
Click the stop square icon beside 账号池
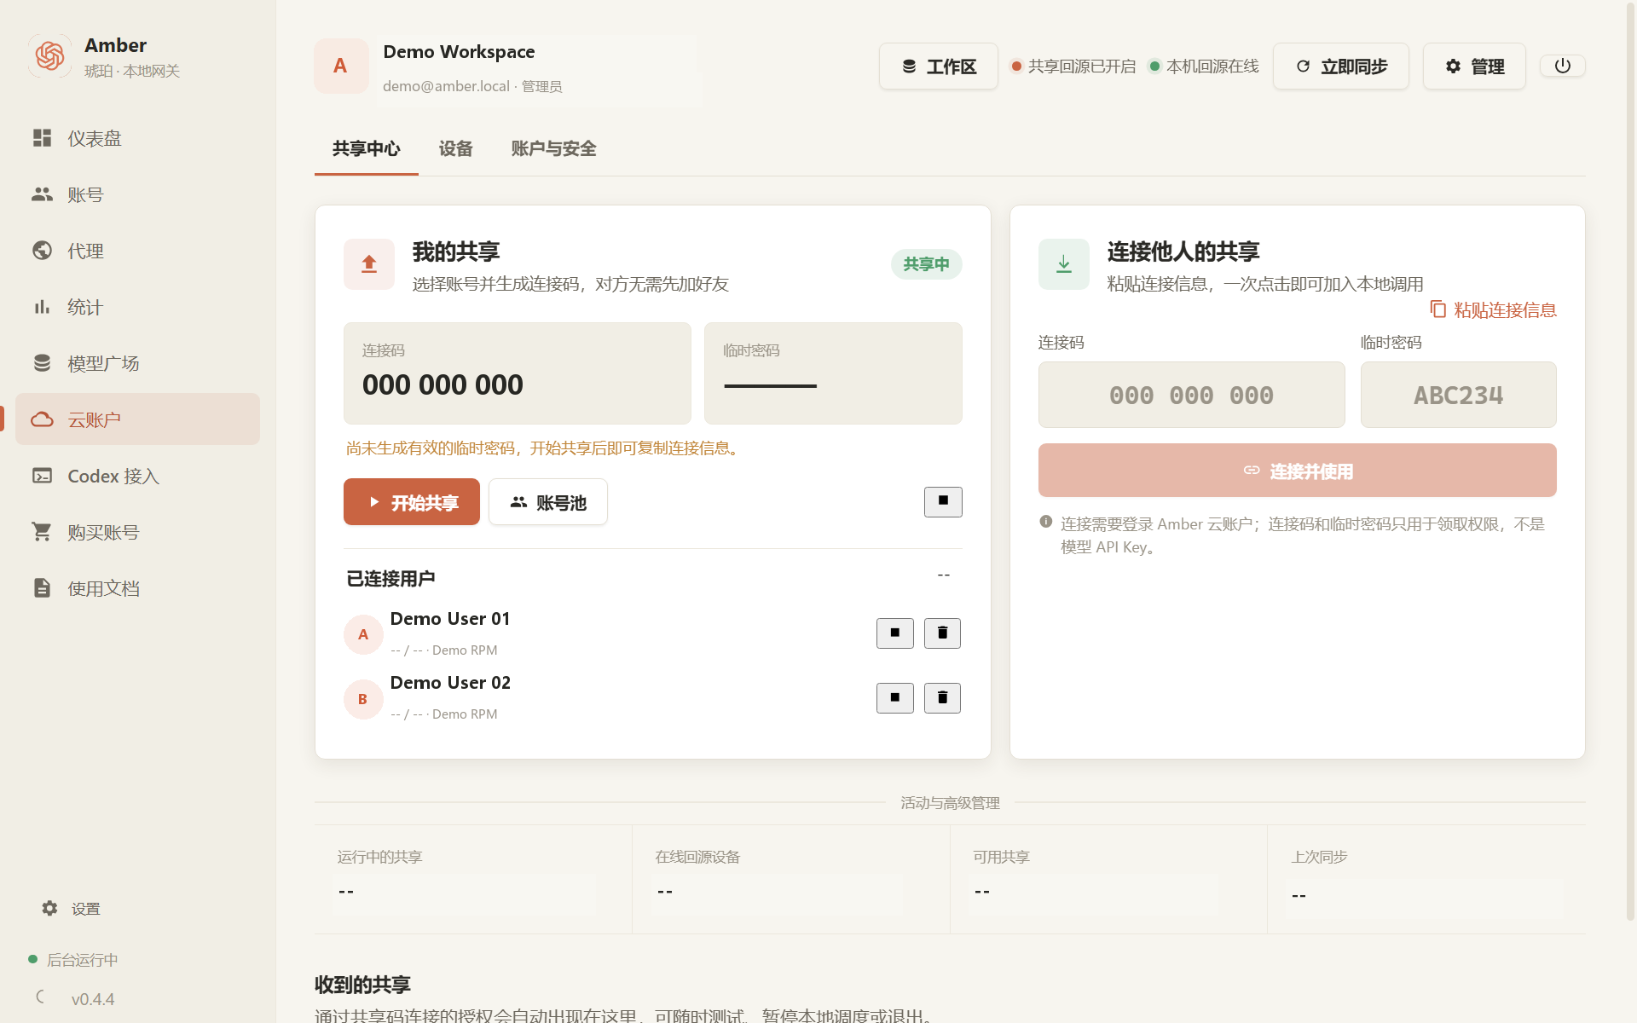click(943, 501)
